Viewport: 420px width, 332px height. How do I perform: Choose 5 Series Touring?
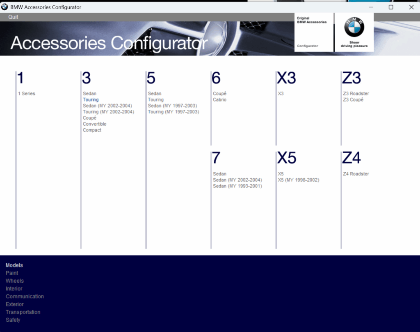coord(155,99)
